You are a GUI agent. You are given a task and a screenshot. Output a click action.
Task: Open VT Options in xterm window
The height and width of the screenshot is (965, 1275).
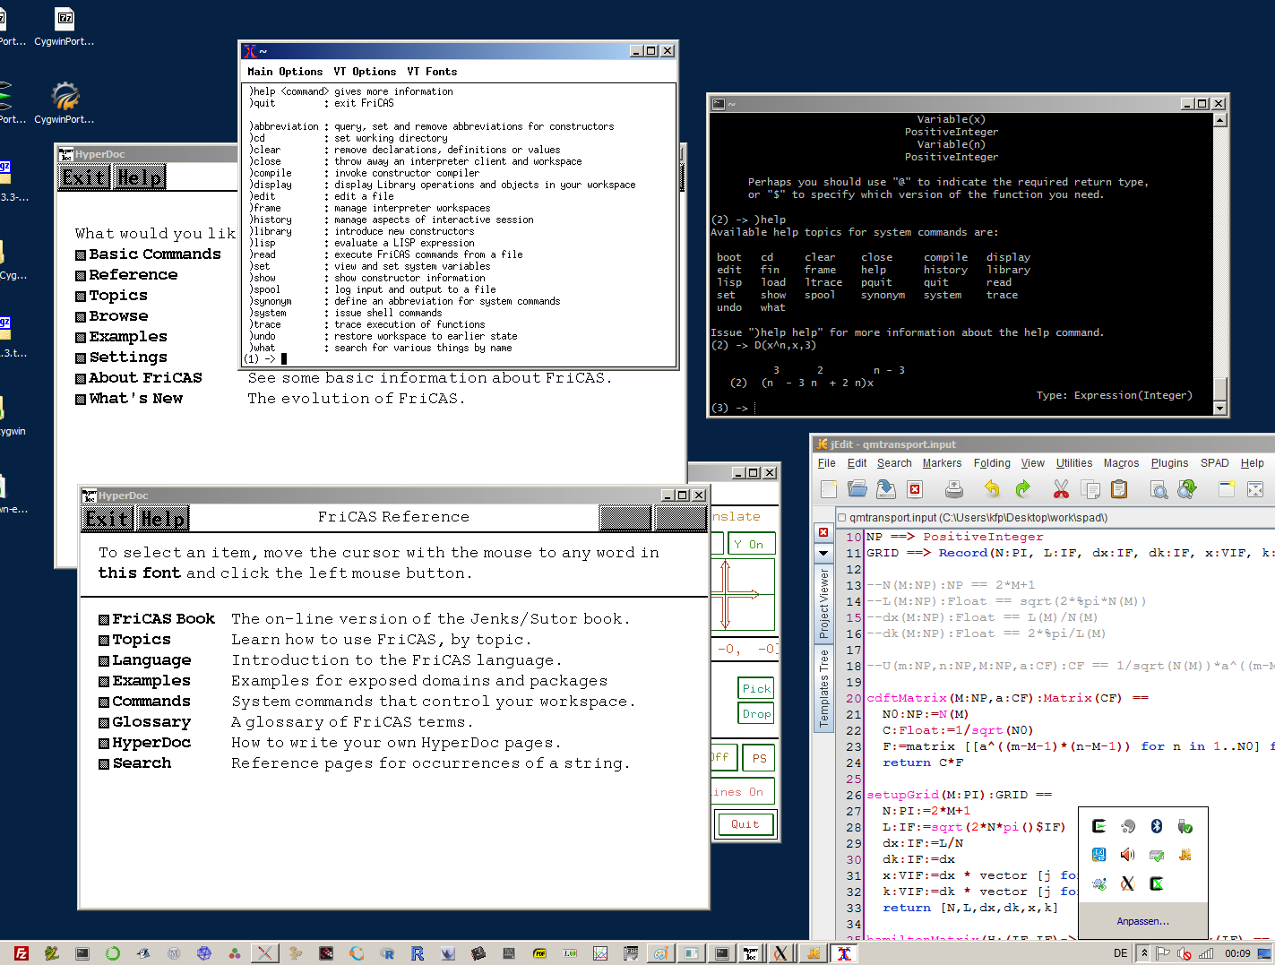[365, 72]
